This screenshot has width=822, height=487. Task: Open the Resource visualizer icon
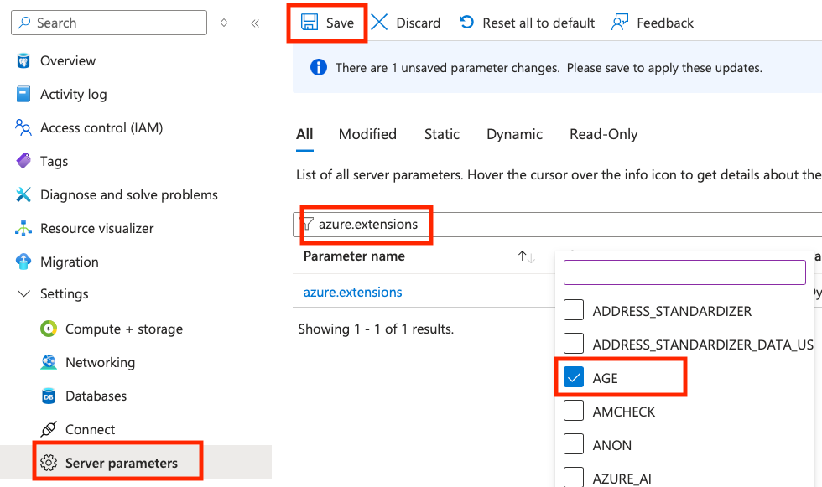point(23,228)
